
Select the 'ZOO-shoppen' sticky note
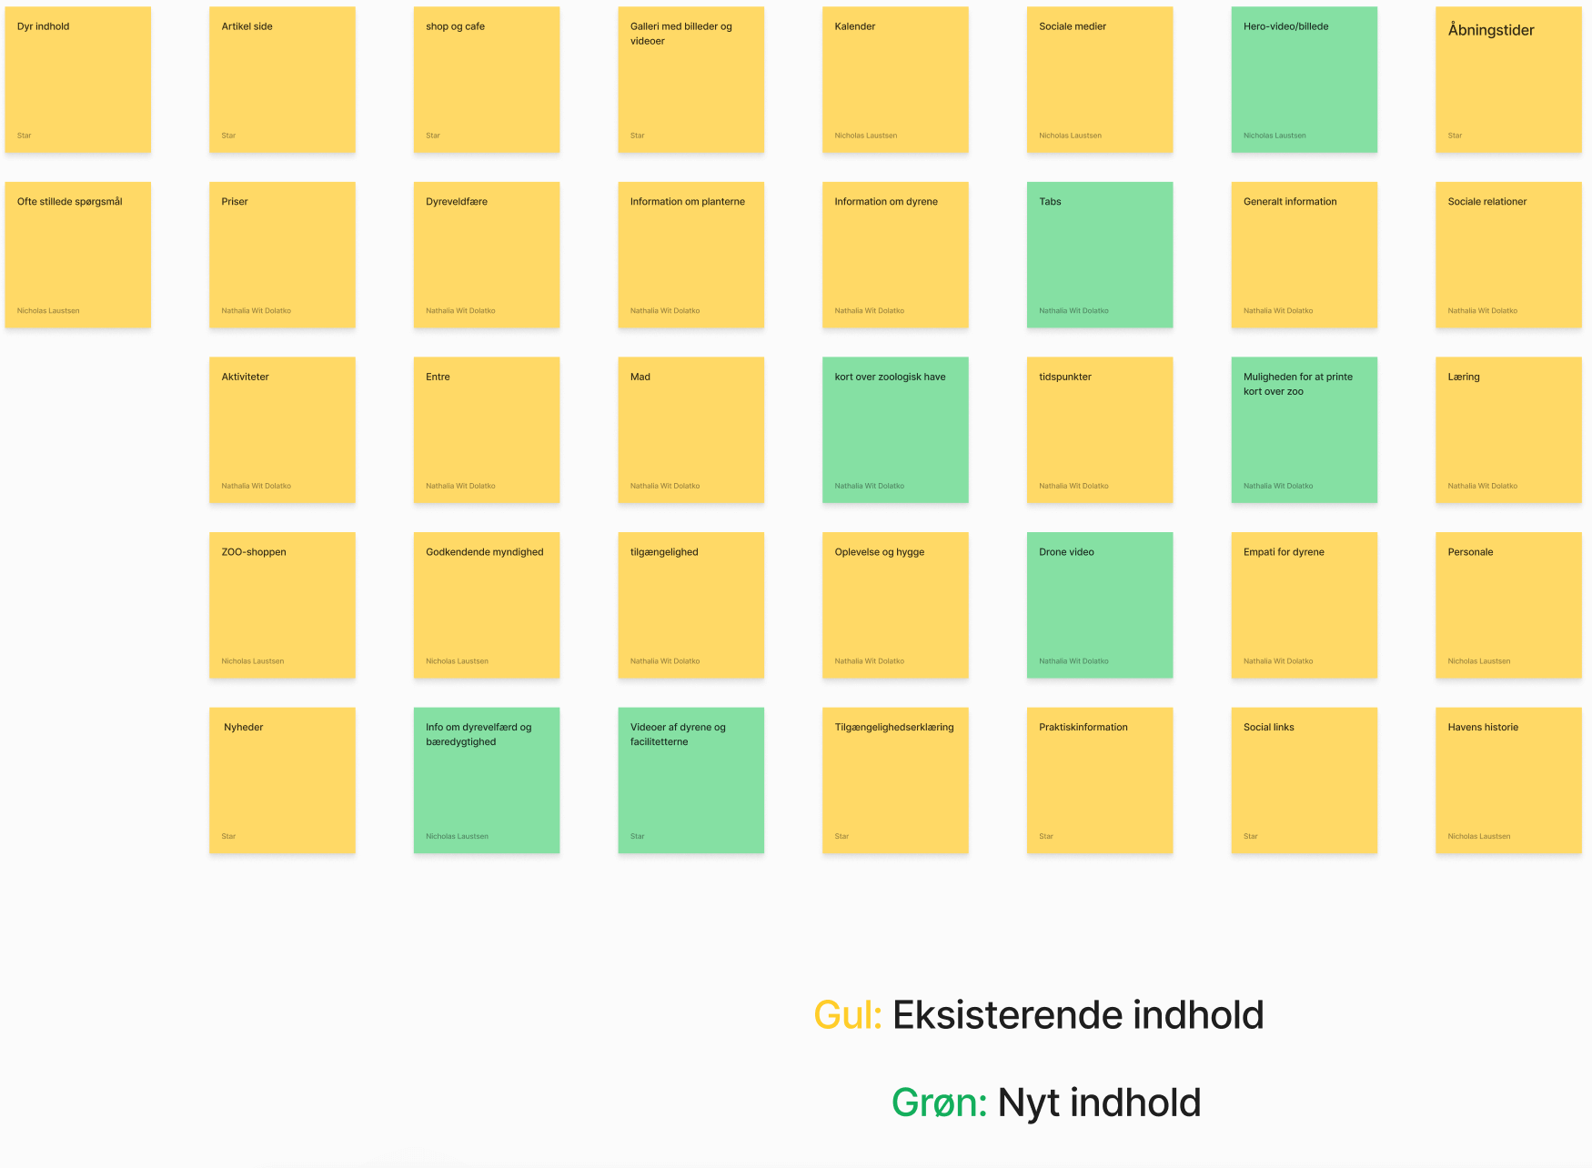(282, 605)
